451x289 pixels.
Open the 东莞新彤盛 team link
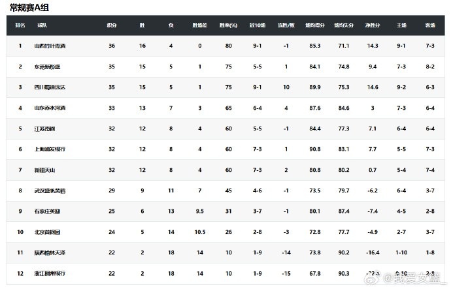coord(50,67)
